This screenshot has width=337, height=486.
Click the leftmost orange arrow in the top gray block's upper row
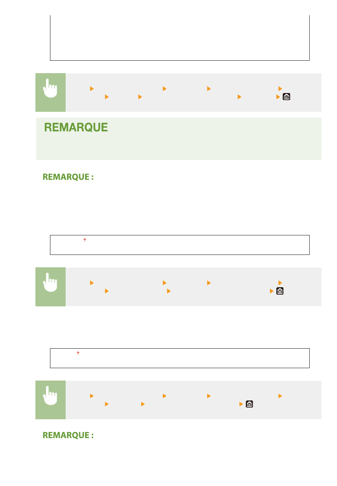click(x=92, y=89)
